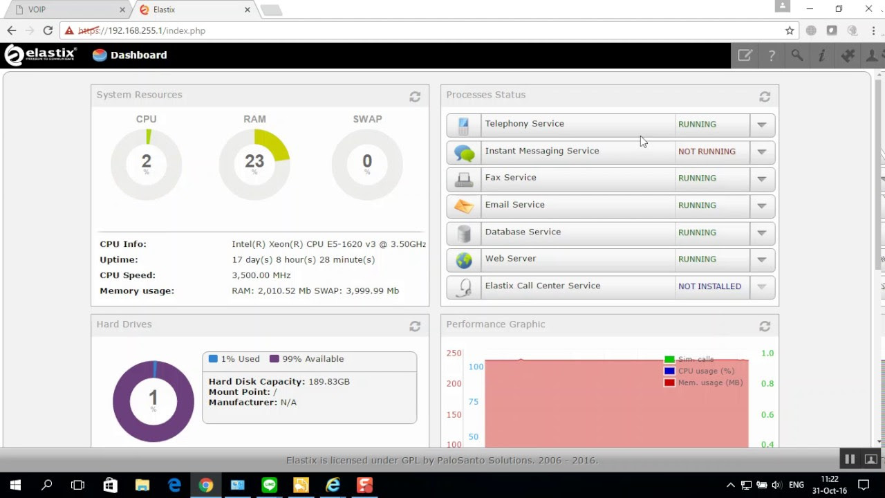Refresh the Performance Graphic panel

click(765, 326)
